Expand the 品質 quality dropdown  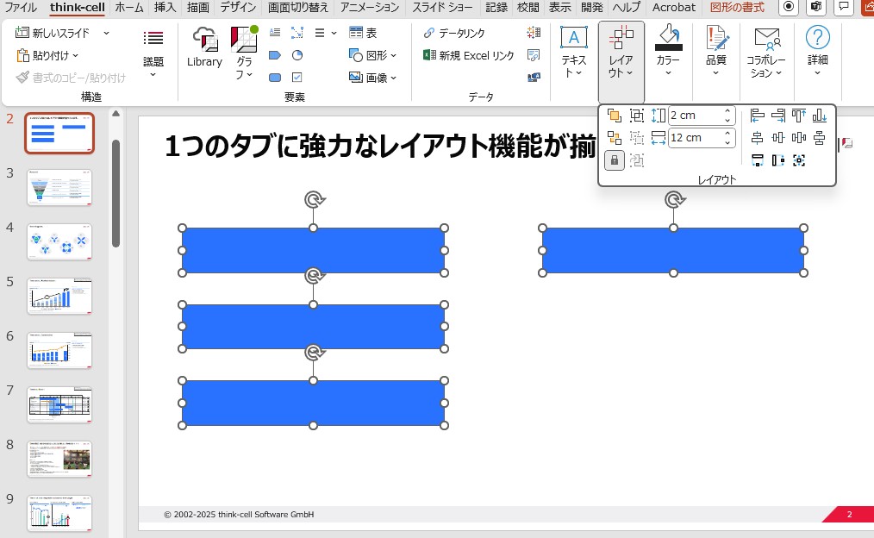click(715, 52)
